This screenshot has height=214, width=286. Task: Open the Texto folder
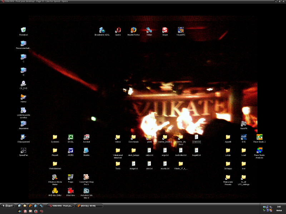click(118, 165)
